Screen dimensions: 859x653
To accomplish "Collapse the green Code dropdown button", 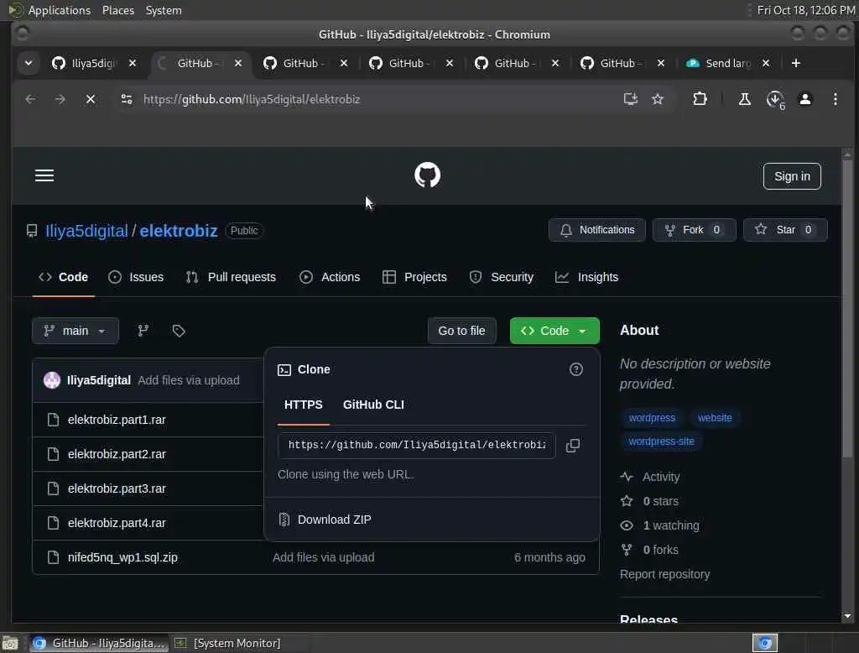I will (554, 331).
